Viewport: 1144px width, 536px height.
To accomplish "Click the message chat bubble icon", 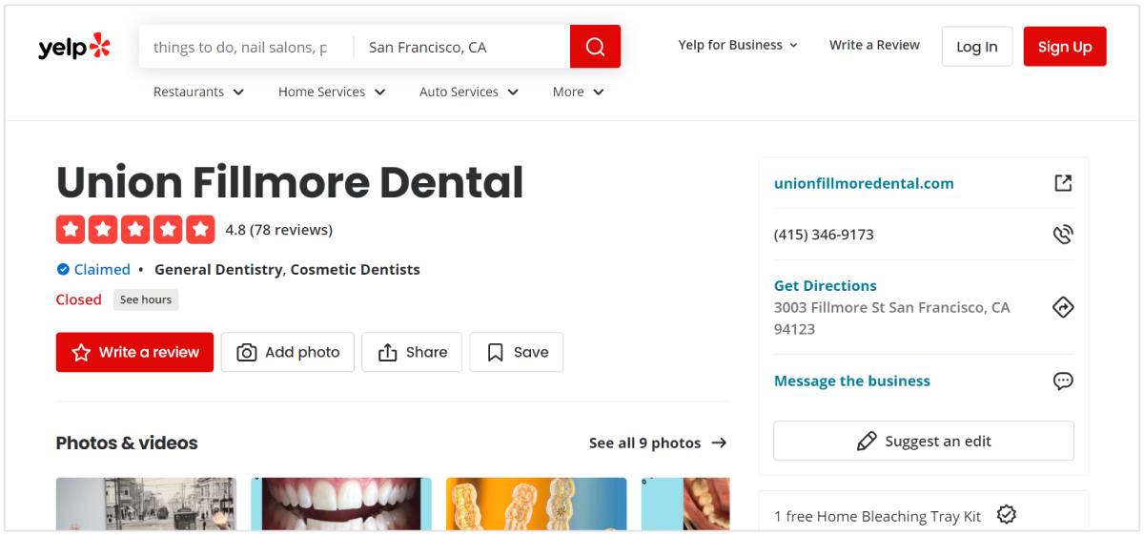I will (1063, 381).
